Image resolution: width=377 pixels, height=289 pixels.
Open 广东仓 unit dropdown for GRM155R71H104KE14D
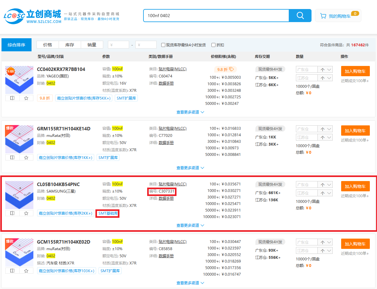tap(325, 129)
